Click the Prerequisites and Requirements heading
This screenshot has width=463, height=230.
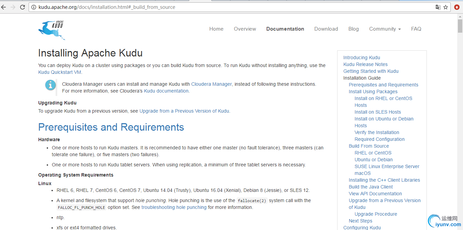(x=111, y=127)
